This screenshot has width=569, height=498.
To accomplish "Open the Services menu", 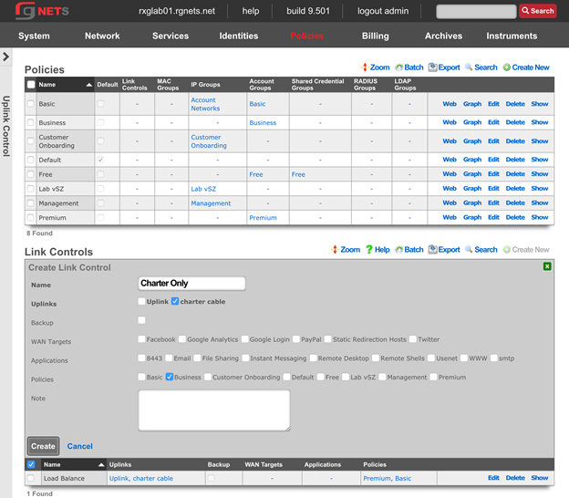I will (171, 36).
